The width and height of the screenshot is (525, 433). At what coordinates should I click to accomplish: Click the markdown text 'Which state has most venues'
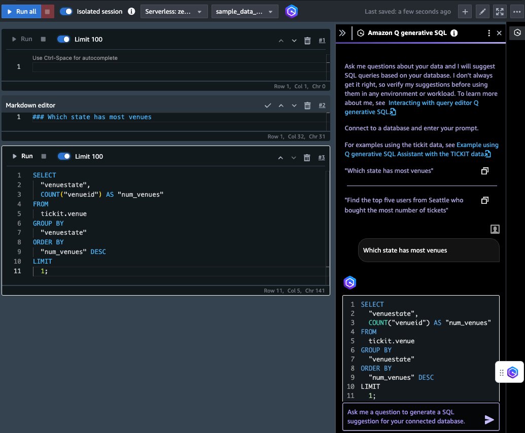[99, 117]
